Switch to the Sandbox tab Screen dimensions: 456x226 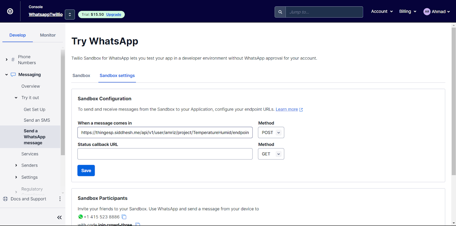[81, 76]
